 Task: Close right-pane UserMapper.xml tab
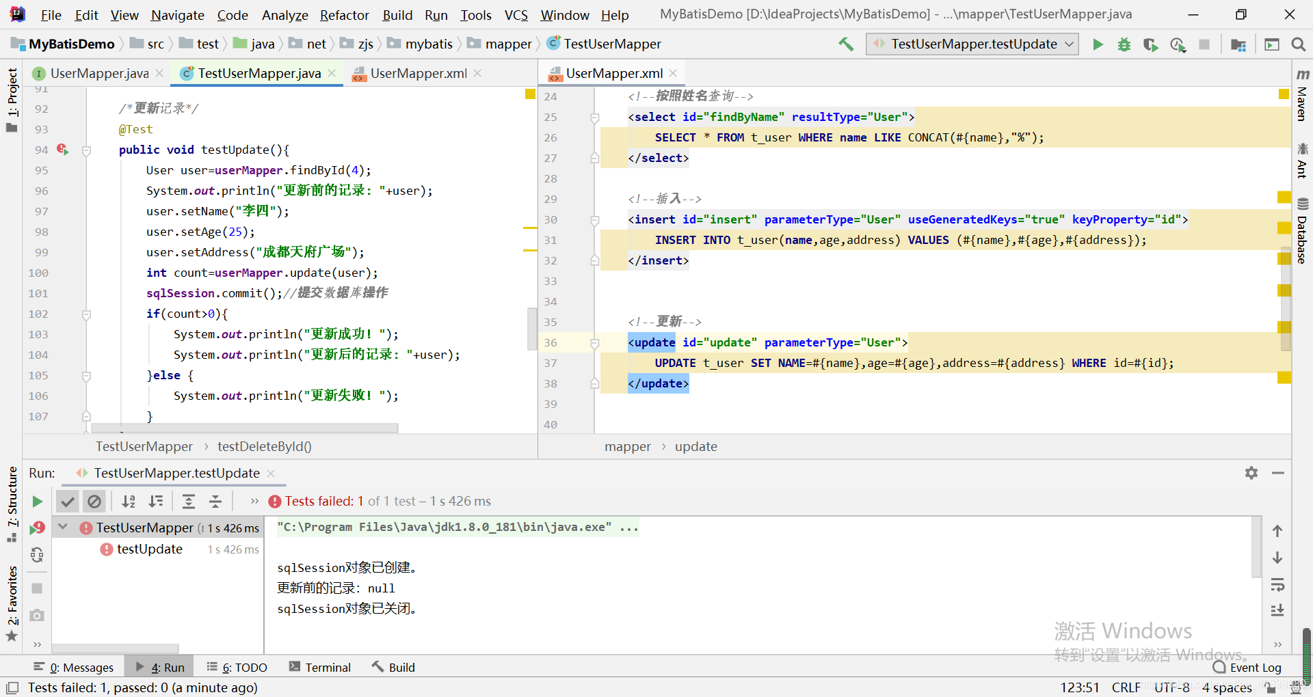click(673, 73)
